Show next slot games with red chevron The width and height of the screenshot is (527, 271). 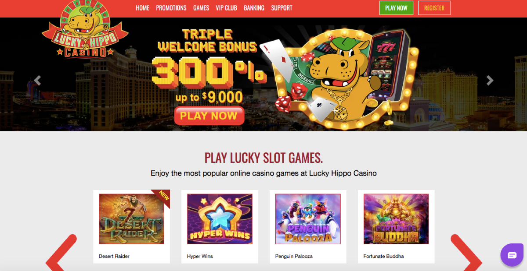tap(466, 253)
